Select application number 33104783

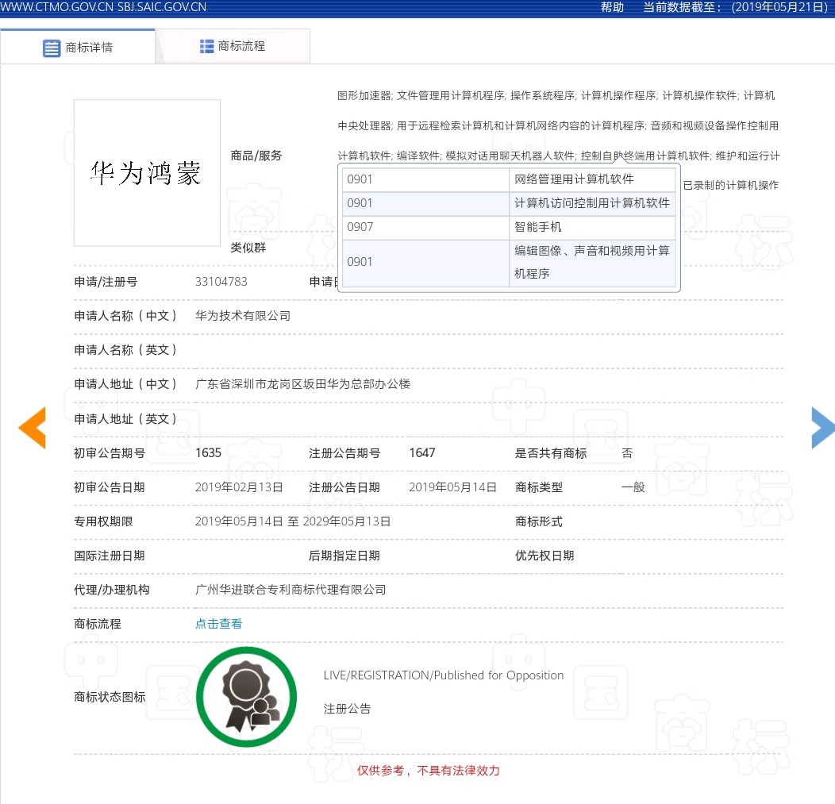[x=221, y=282]
